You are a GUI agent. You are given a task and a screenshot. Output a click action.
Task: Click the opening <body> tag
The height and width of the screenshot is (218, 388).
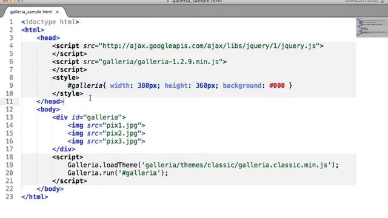click(48, 109)
